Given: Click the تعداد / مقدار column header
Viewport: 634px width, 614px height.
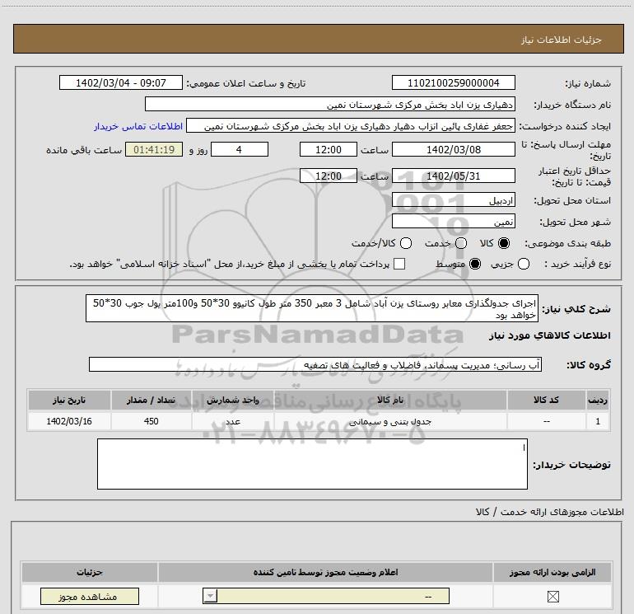Looking at the screenshot, I should tap(151, 400).
